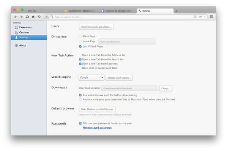
Task: Go back with the back arrow
Action: (x=16, y=17)
